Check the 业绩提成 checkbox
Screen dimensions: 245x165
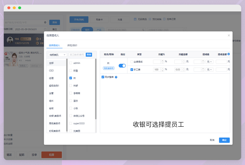tap(132, 62)
